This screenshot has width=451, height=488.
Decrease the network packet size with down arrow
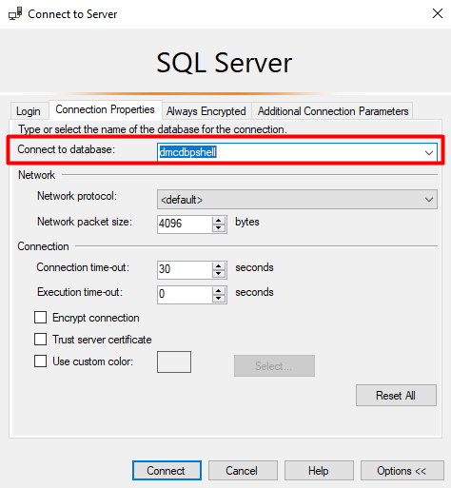(x=219, y=228)
